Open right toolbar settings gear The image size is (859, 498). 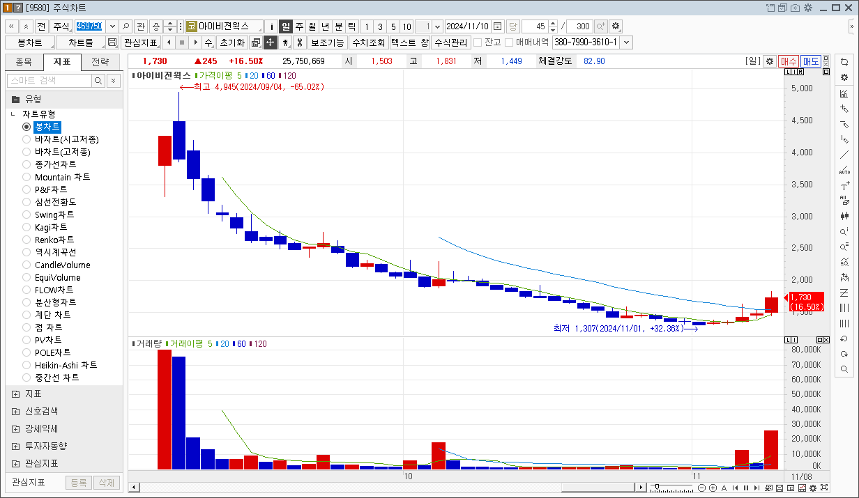coord(844,77)
